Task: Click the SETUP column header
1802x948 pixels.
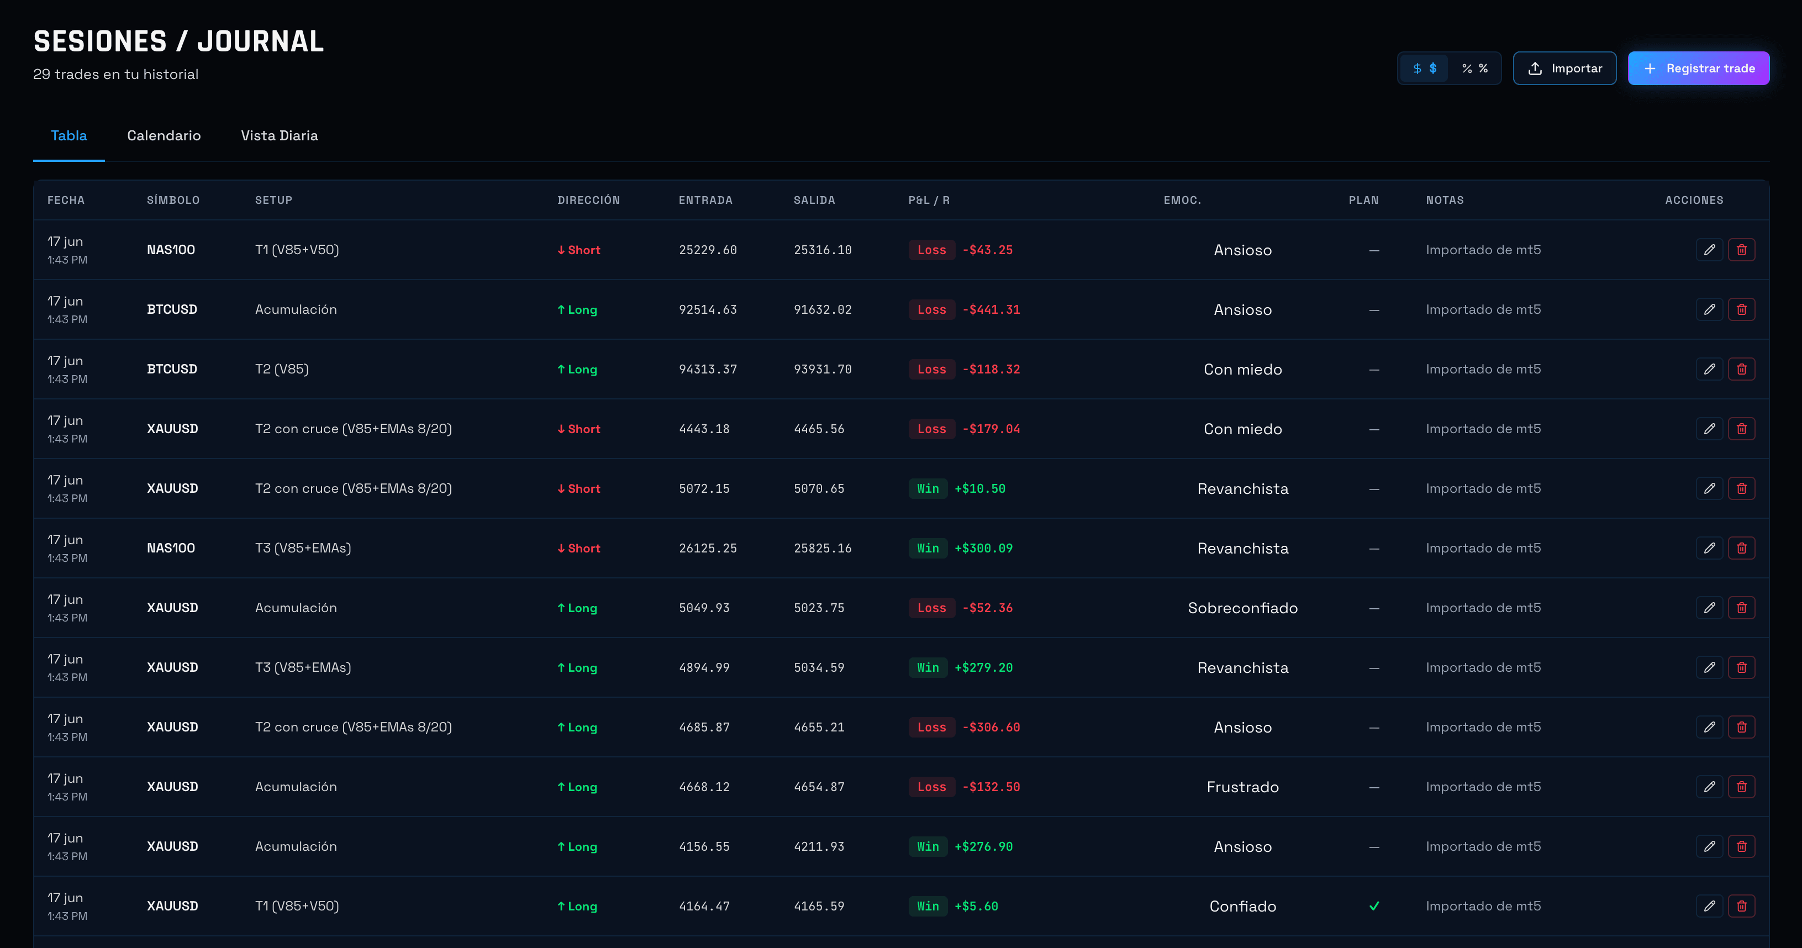Action: (273, 200)
